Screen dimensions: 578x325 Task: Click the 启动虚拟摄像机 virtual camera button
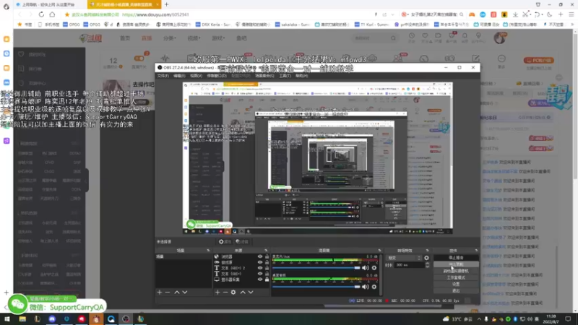point(456,272)
